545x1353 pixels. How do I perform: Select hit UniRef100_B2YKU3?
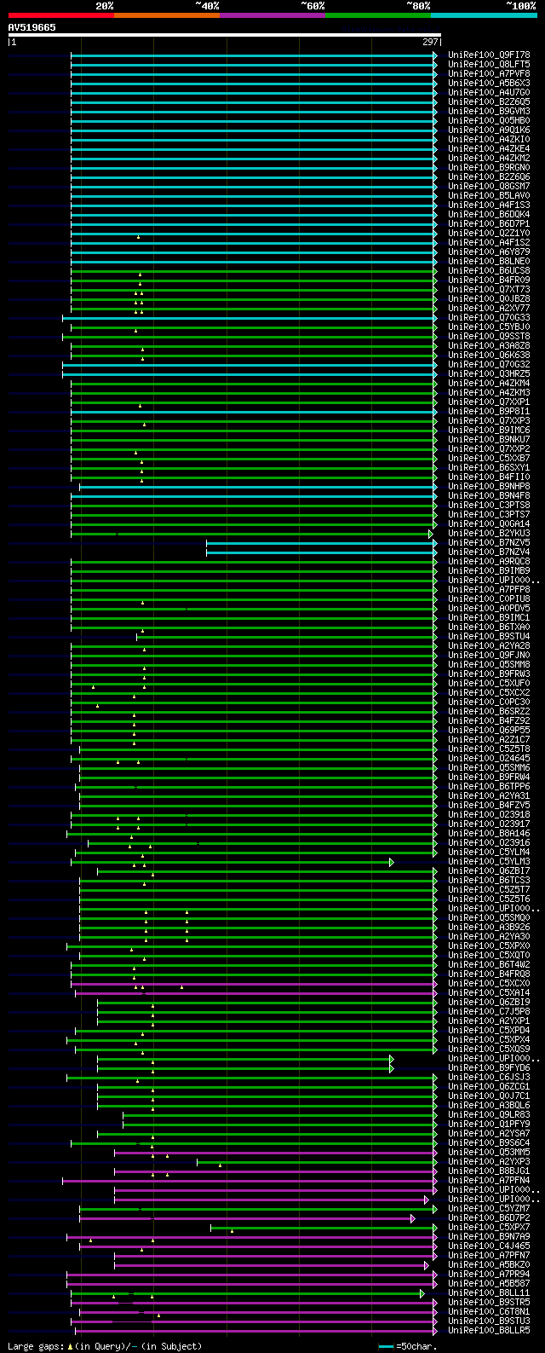489,533
